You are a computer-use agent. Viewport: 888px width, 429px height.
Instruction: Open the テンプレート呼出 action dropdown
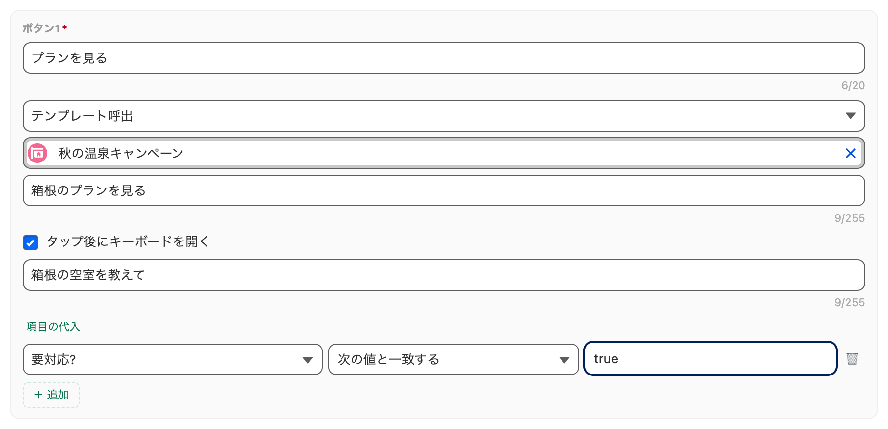[x=444, y=116]
